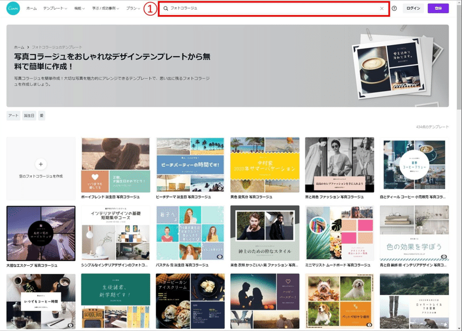Open the boyfriend birthday couple collage thumbnail

click(x=115, y=165)
